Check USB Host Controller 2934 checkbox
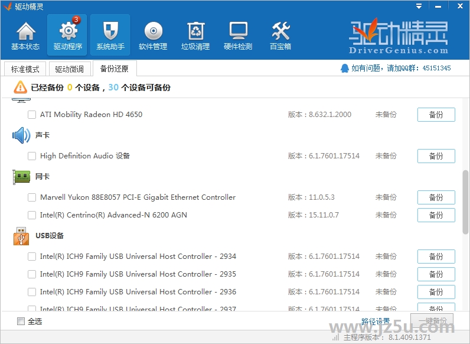The image size is (470, 344). pos(32,257)
